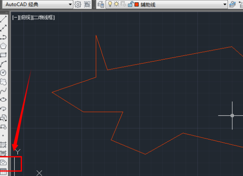Select the Spline tool
The height and width of the screenshot is (176, 243).
pos(3,91)
